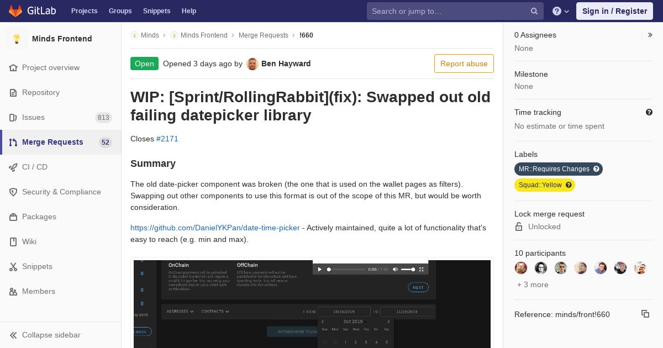
Task: Click the screenshot preview image
Action: click(312, 304)
